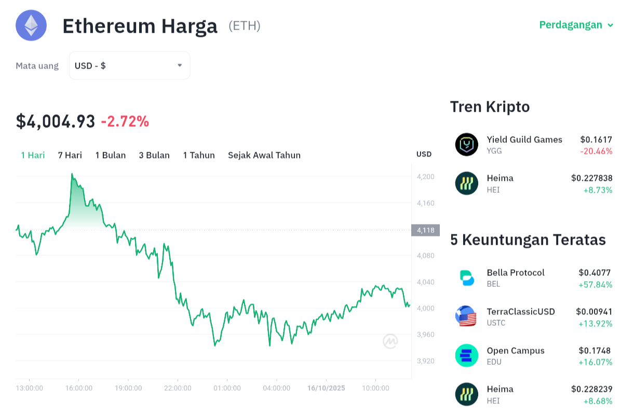The width and height of the screenshot is (621, 409).
Task: Click the TerraClassicUSD flag icon
Action: click(x=466, y=316)
